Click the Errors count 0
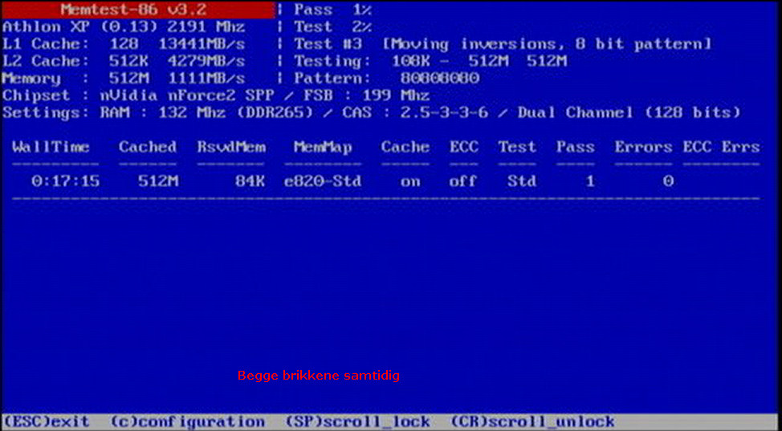Viewport: 782px width, 431px height. pyautogui.click(x=668, y=181)
